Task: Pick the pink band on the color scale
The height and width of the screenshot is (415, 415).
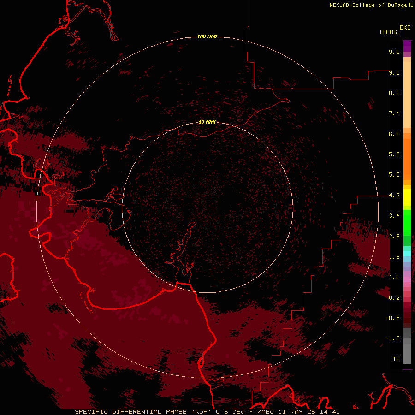Action: click(x=407, y=279)
